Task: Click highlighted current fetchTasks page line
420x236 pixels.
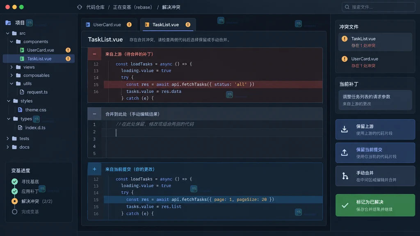Action: coord(213,200)
